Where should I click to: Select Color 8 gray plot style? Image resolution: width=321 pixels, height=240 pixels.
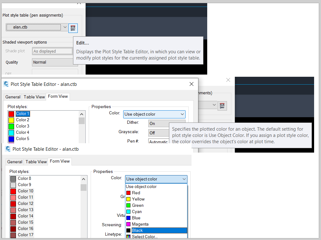click(24, 178)
